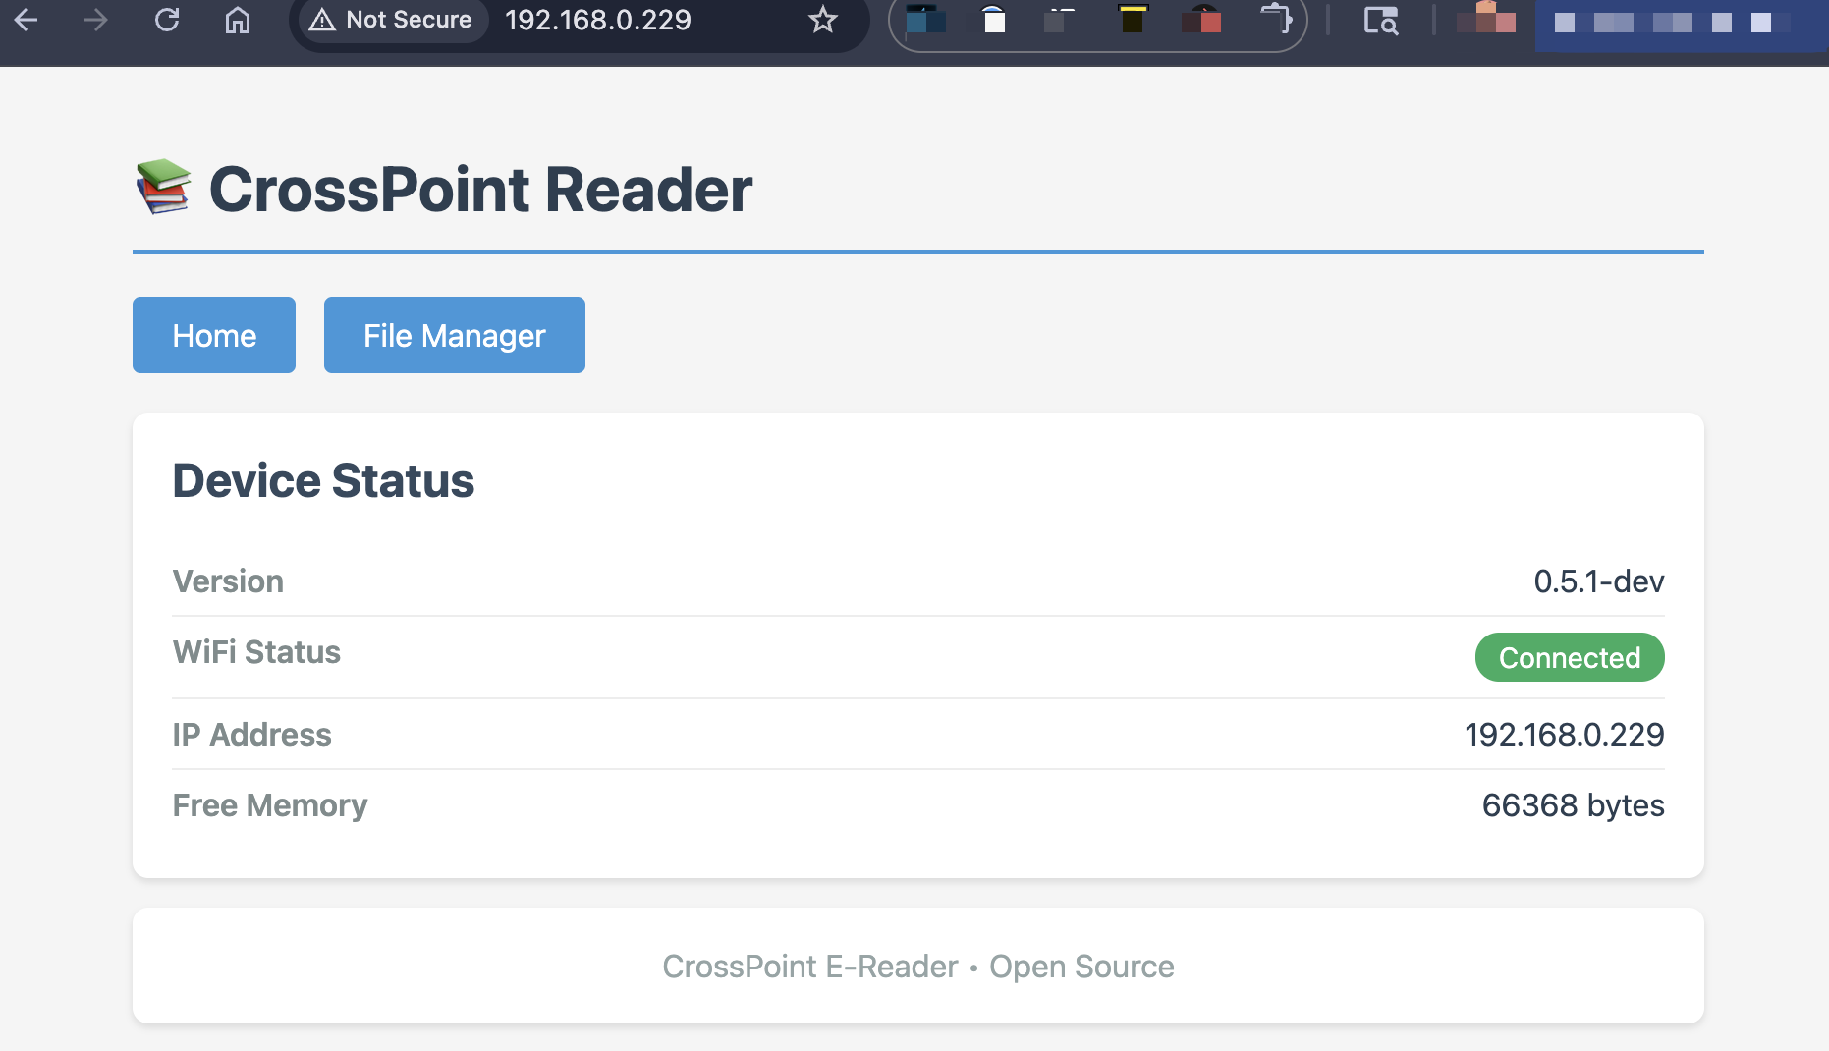Click the CrossPoint Reader heading
Screen dimensions: 1829x1051
point(480,190)
